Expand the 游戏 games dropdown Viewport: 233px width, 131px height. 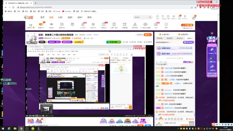pos(80,17)
